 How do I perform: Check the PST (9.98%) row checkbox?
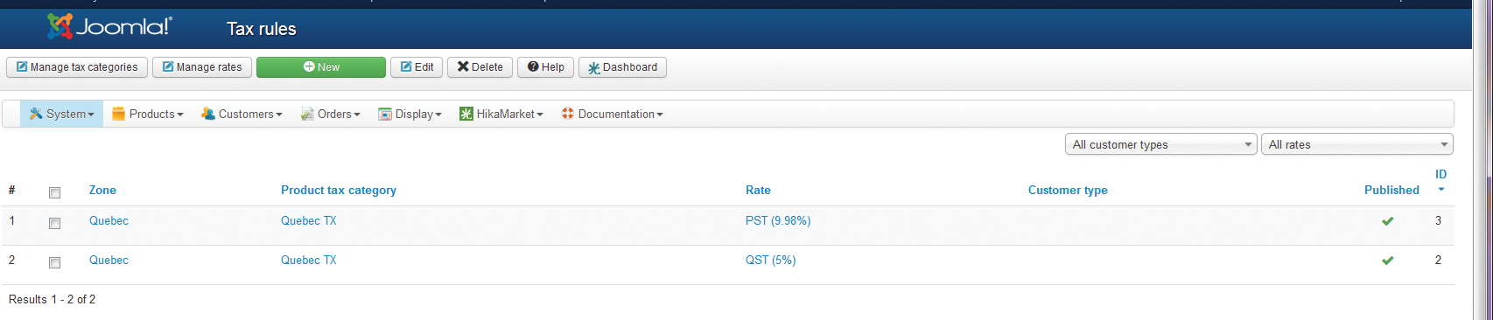pos(54,223)
